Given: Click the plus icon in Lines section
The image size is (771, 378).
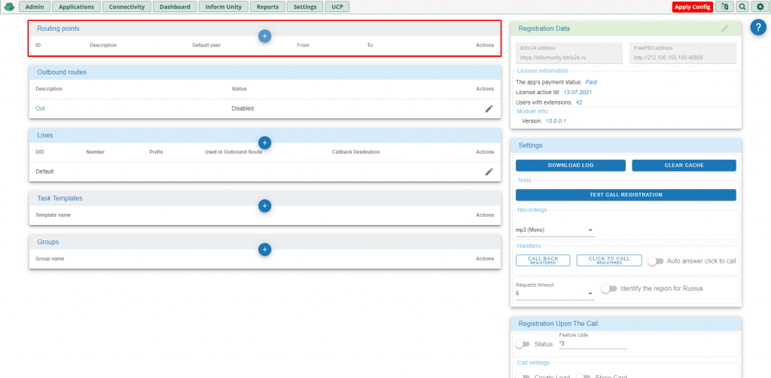Looking at the screenshot, I should click(264, 142).
